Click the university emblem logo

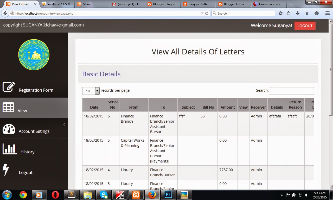[x=34, y=55]
